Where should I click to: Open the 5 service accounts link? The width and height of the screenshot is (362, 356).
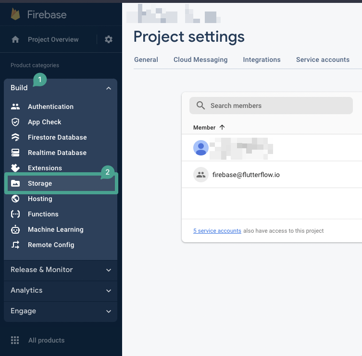[x=217, y=231]
